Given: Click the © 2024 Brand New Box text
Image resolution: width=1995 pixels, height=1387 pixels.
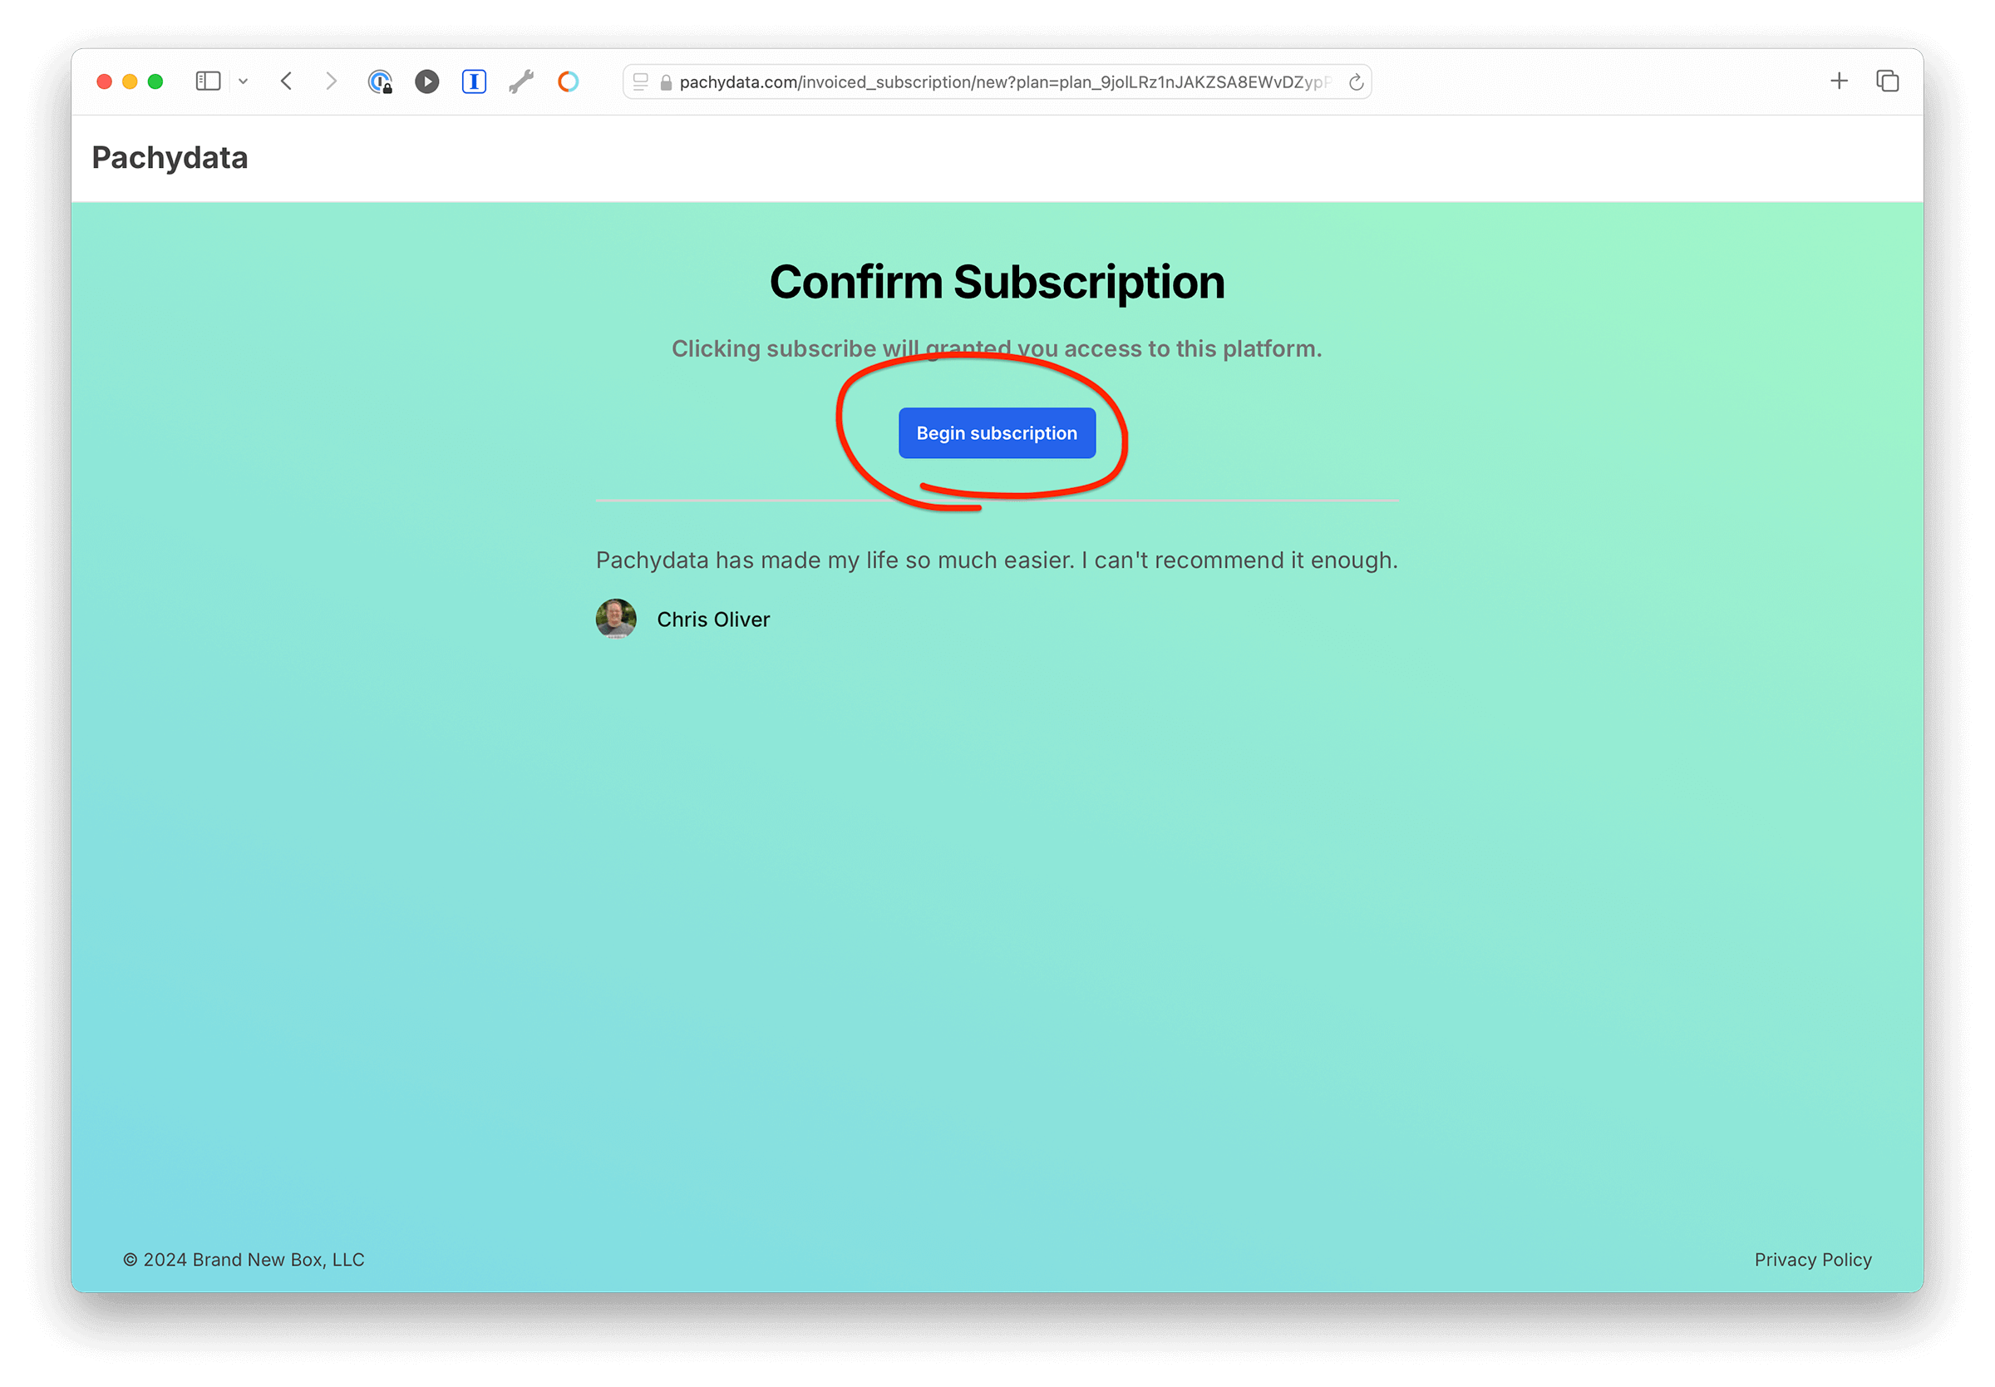Looking at the screenshot, I should (244, 1256).
